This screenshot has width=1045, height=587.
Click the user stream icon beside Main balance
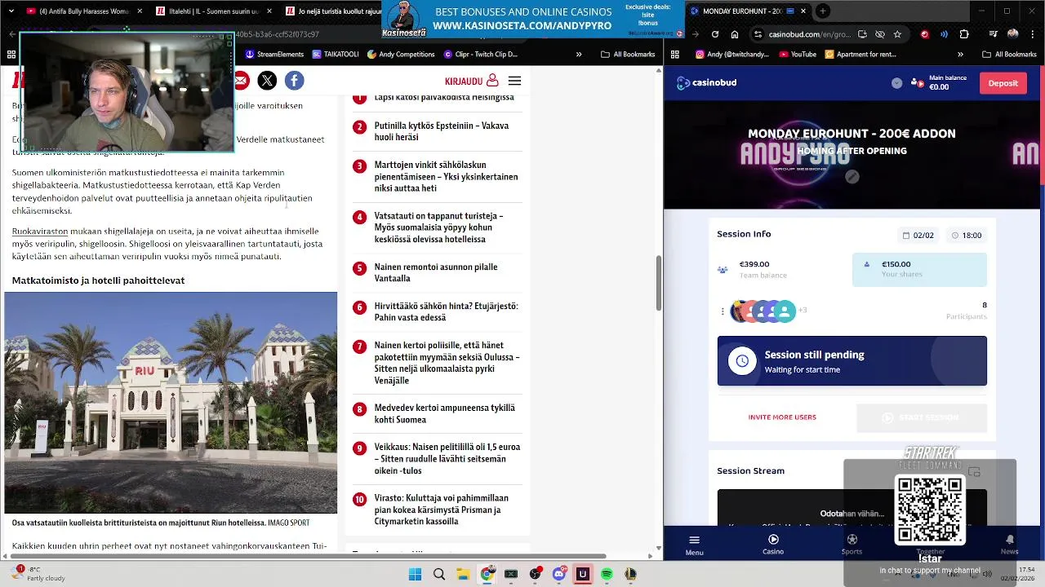click(917, 82)
